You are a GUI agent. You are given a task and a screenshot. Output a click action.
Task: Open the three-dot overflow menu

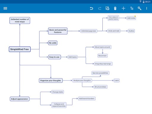(147, 8)
